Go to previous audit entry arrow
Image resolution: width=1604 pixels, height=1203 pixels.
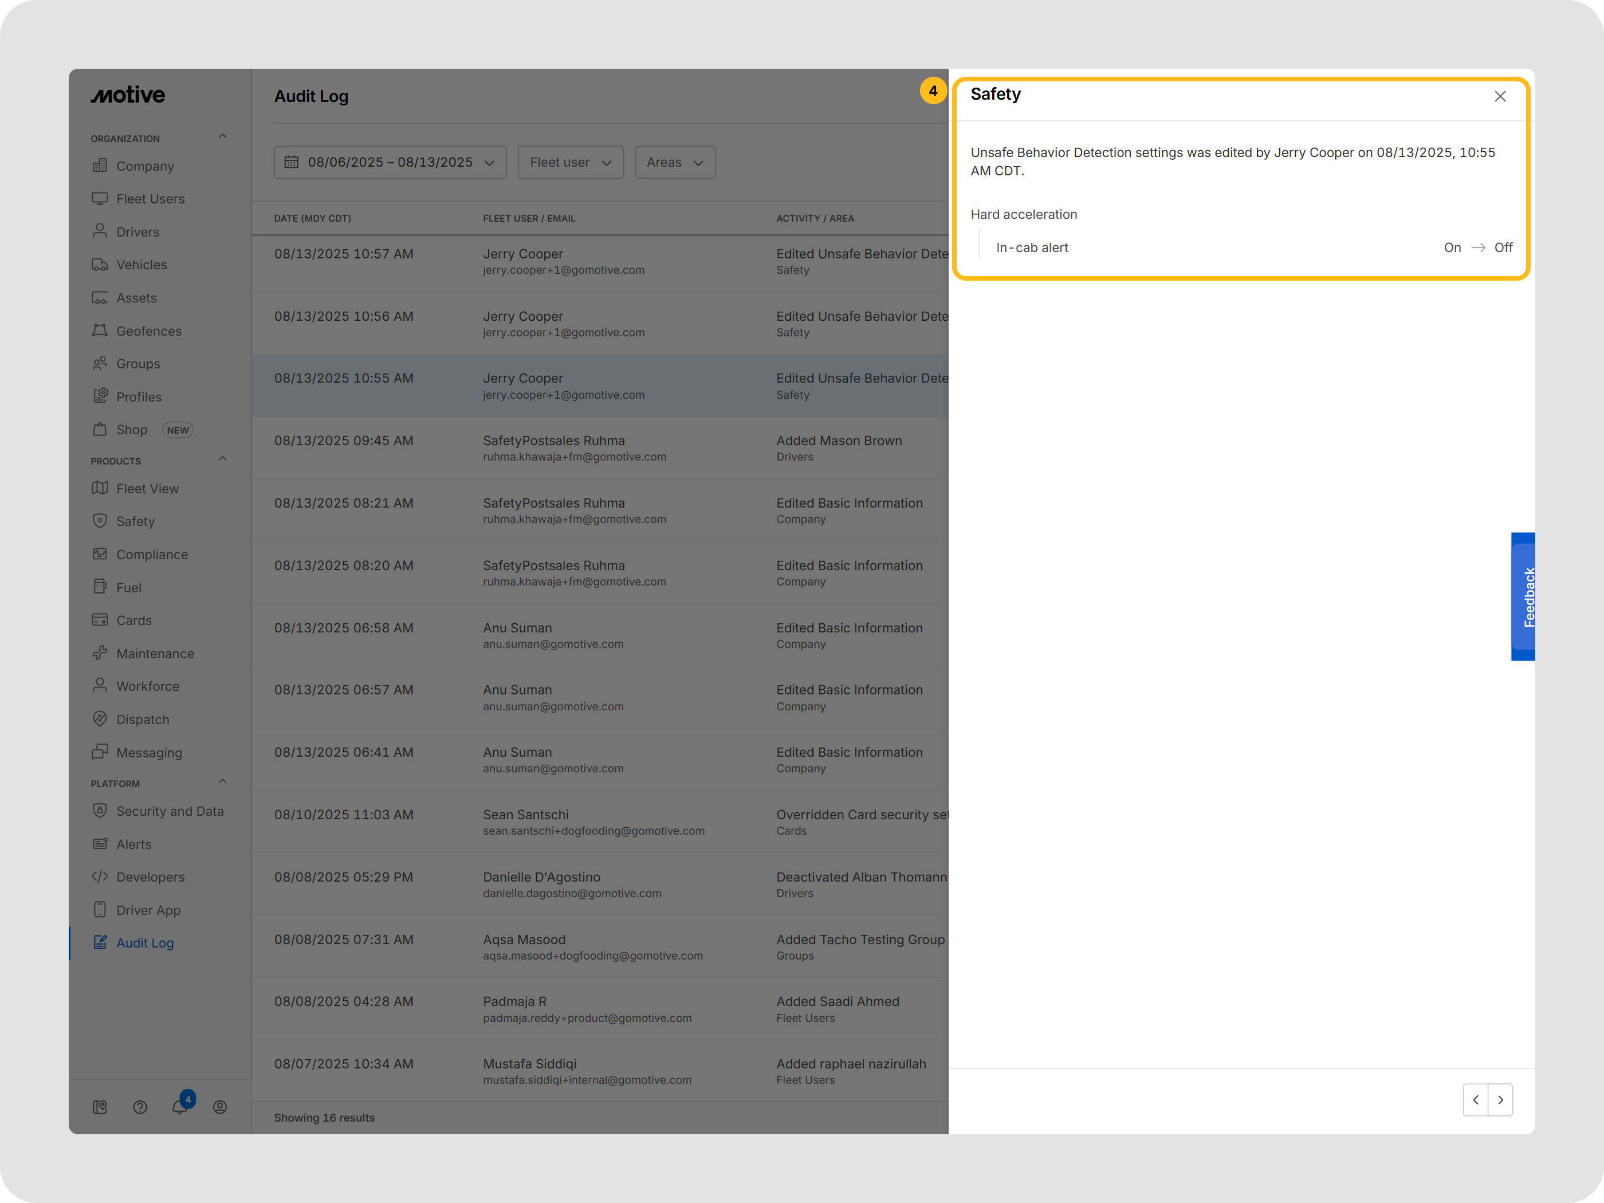point(1475,1100)
